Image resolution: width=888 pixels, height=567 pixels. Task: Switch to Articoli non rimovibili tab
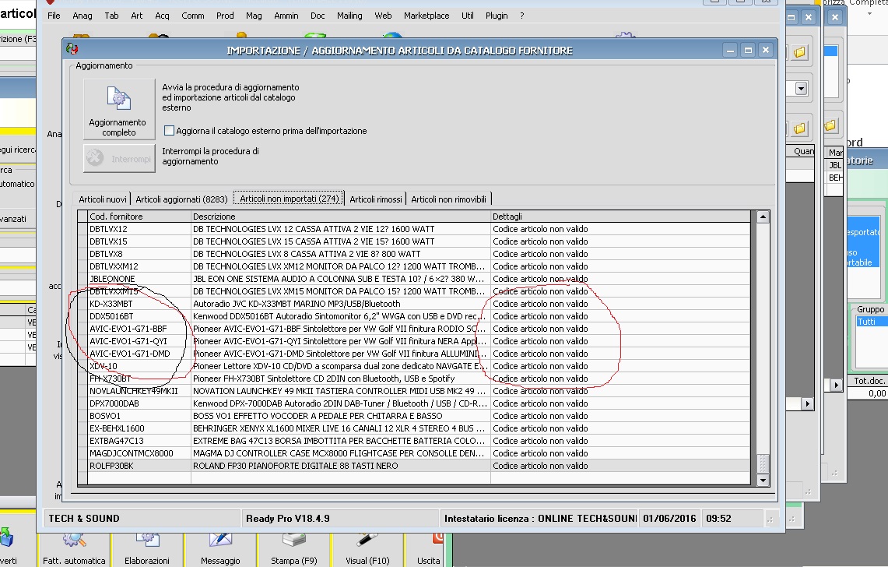coord(448,199)
